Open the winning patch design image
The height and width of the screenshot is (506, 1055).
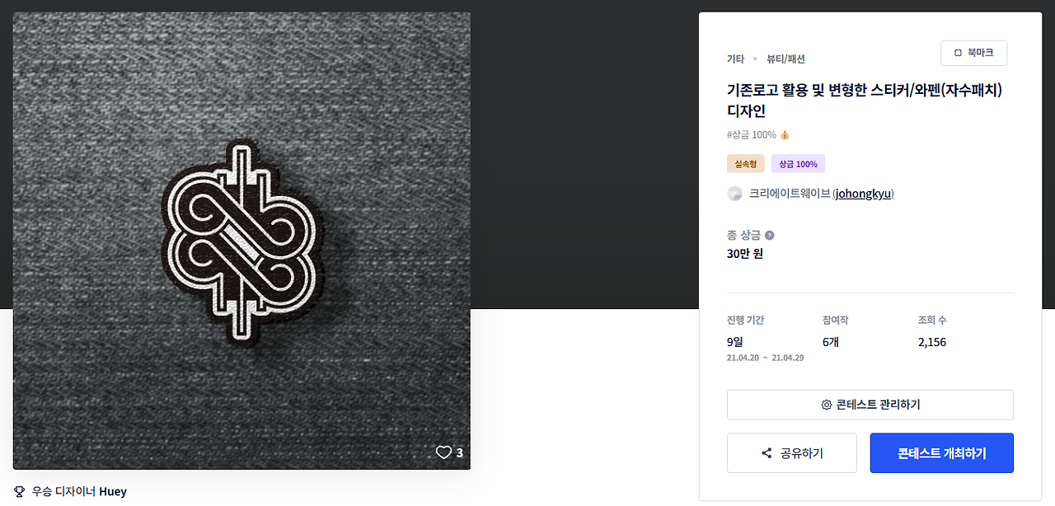[241, 241]
